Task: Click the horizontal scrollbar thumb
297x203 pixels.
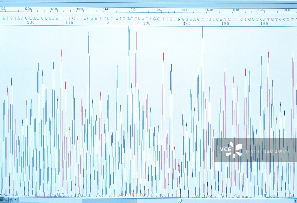Action: pos(109,200)
